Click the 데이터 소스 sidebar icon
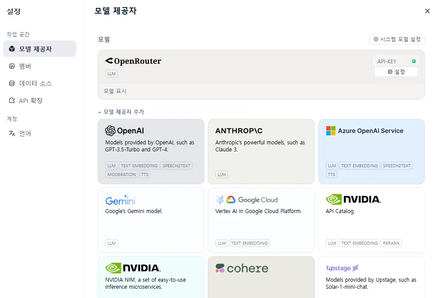 coord(11,83)
